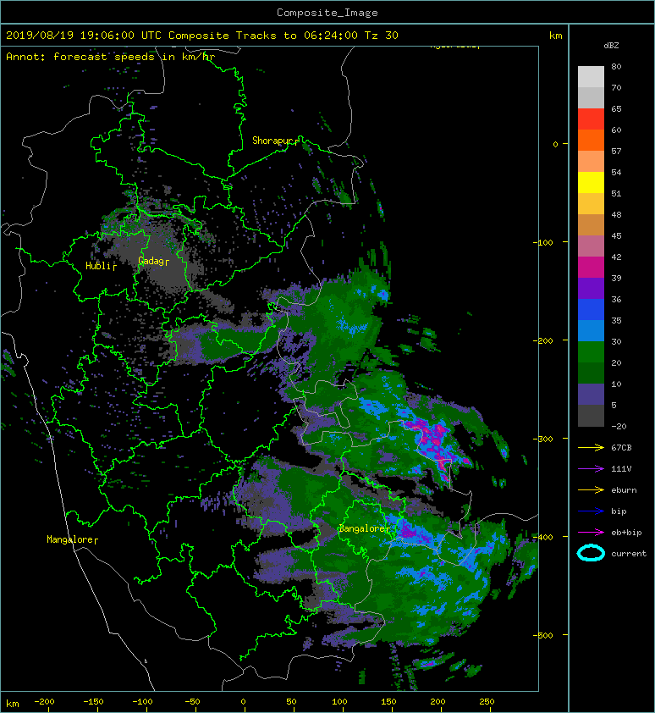Pick the red swatch in dBZ scale
The image size is (655, 713).
coord(591,119)
